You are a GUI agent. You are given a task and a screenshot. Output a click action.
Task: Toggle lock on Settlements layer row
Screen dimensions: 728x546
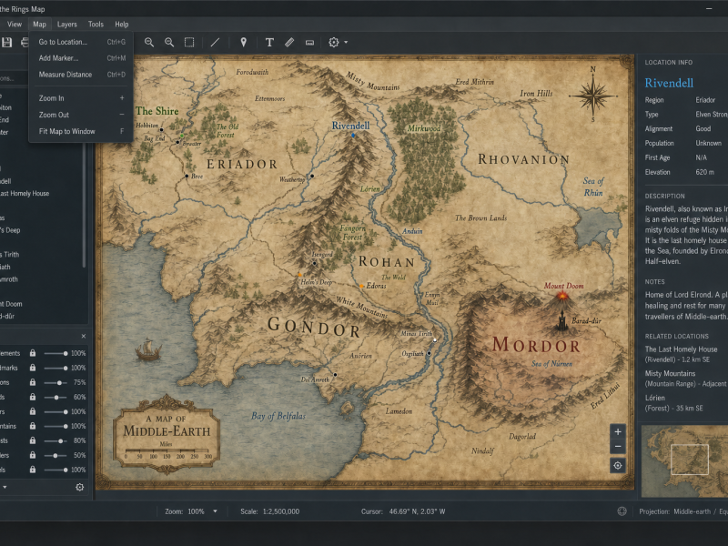(x=33, y=353)
